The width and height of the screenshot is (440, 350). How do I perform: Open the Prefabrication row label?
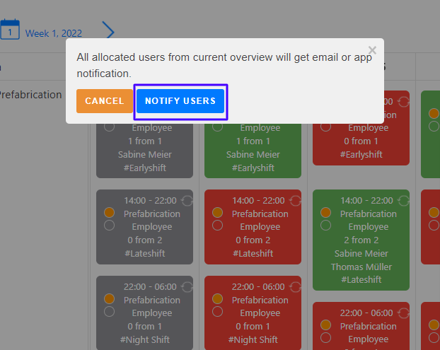coord(31,94)
